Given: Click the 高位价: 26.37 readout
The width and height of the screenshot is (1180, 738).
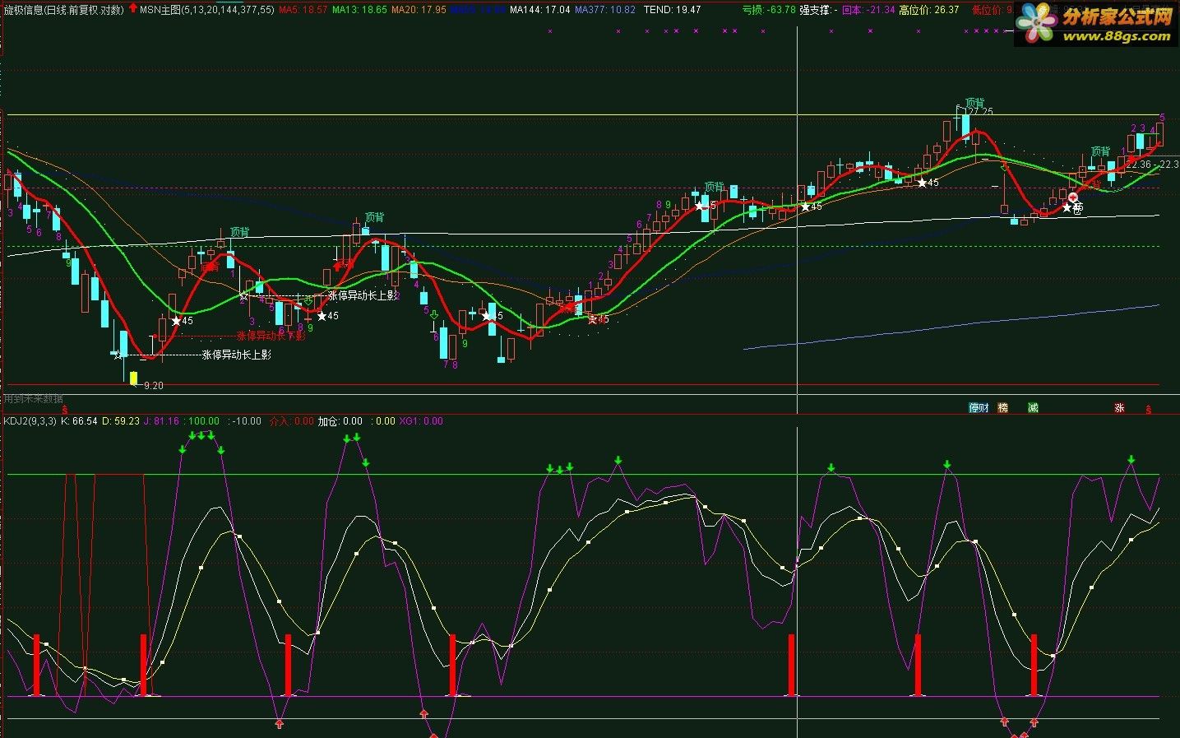Looking at the screenshot, I should pyautogui.click(x=929, y=10).
